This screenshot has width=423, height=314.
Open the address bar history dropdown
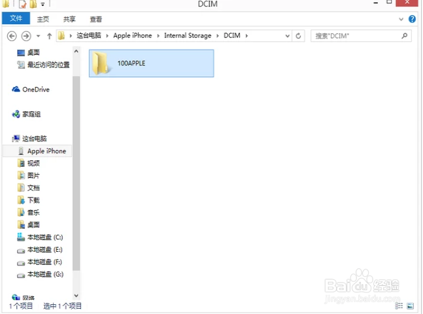287,36
